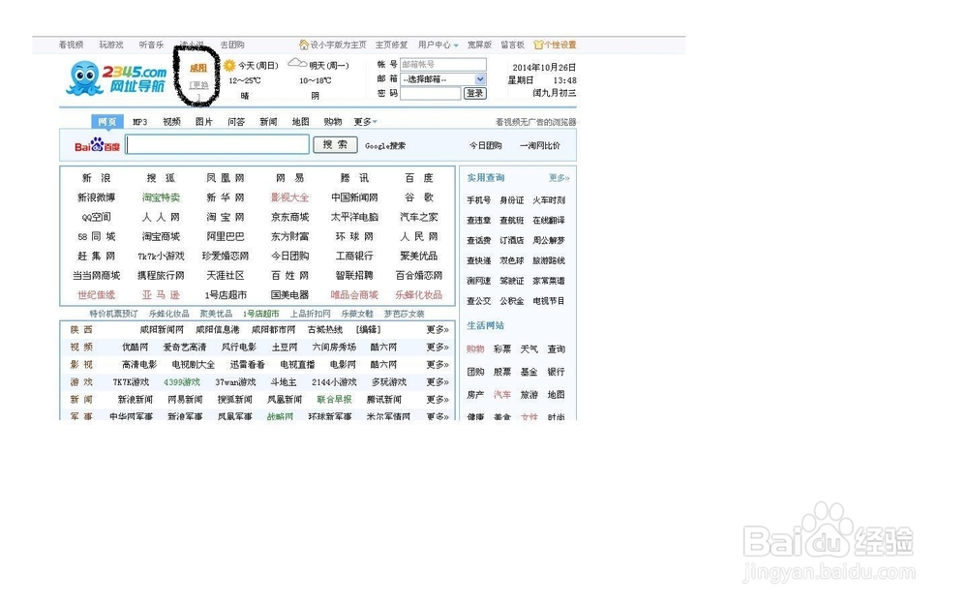Viewport: 968px width, 605px height.
Task: Focus the Baidu search input box
Action: coord(217,144)
